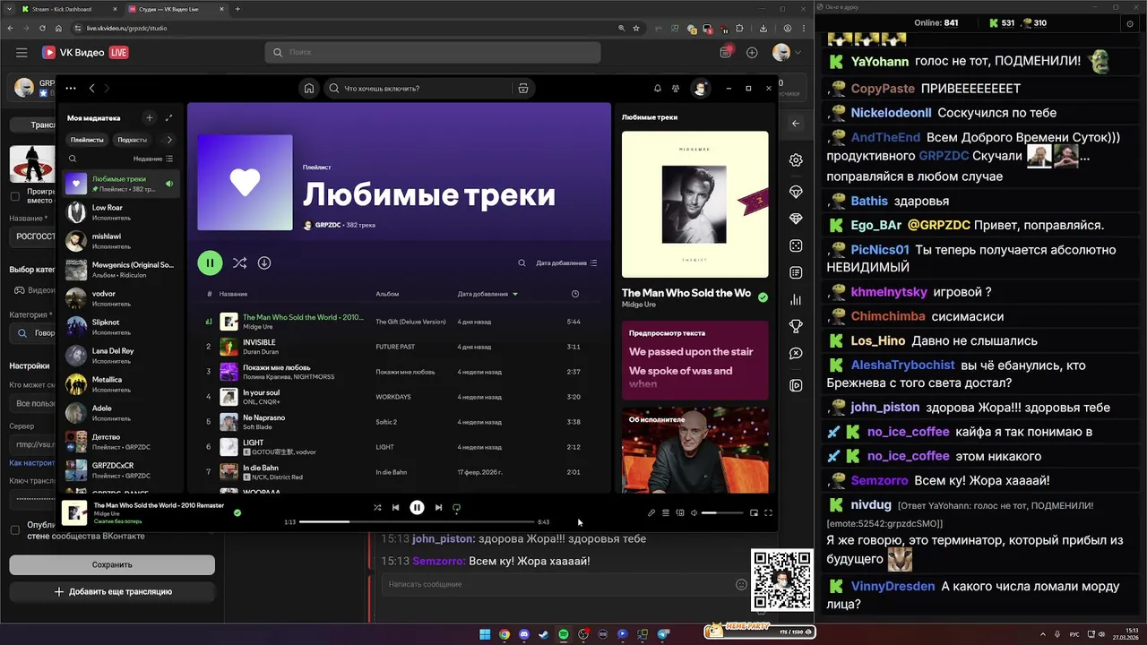The width and height of the screenshot is (1147, 645).
Task: Open the Spotify miniplayer
Action: 754,513
